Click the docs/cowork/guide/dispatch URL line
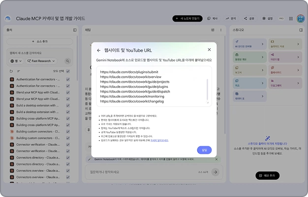Screen dimensions: 308x197 coord(135,92)
